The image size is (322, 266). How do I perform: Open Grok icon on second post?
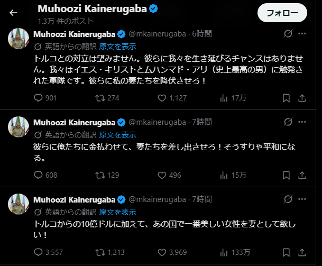coord(288,123)
